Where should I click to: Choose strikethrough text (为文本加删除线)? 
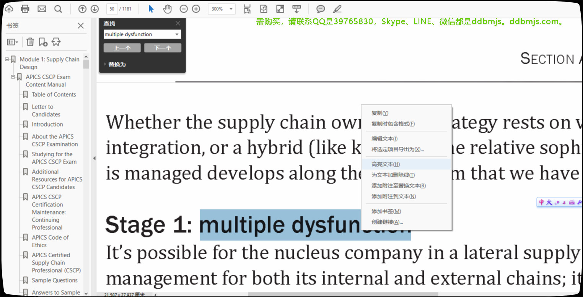(406, 175)
